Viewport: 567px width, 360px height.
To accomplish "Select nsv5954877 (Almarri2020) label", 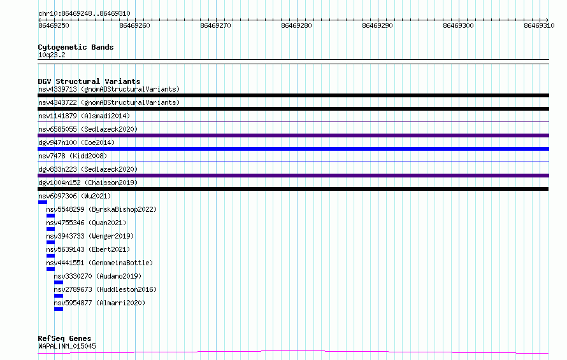I will (99, 303).
